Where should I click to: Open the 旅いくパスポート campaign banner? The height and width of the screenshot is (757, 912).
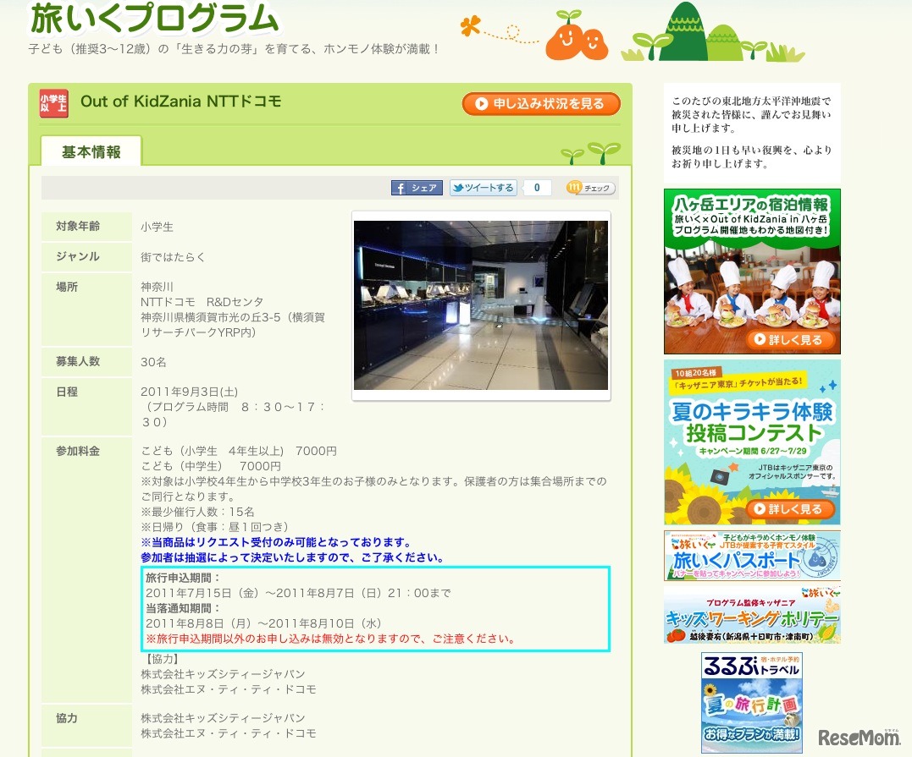(x=751, y=554)
